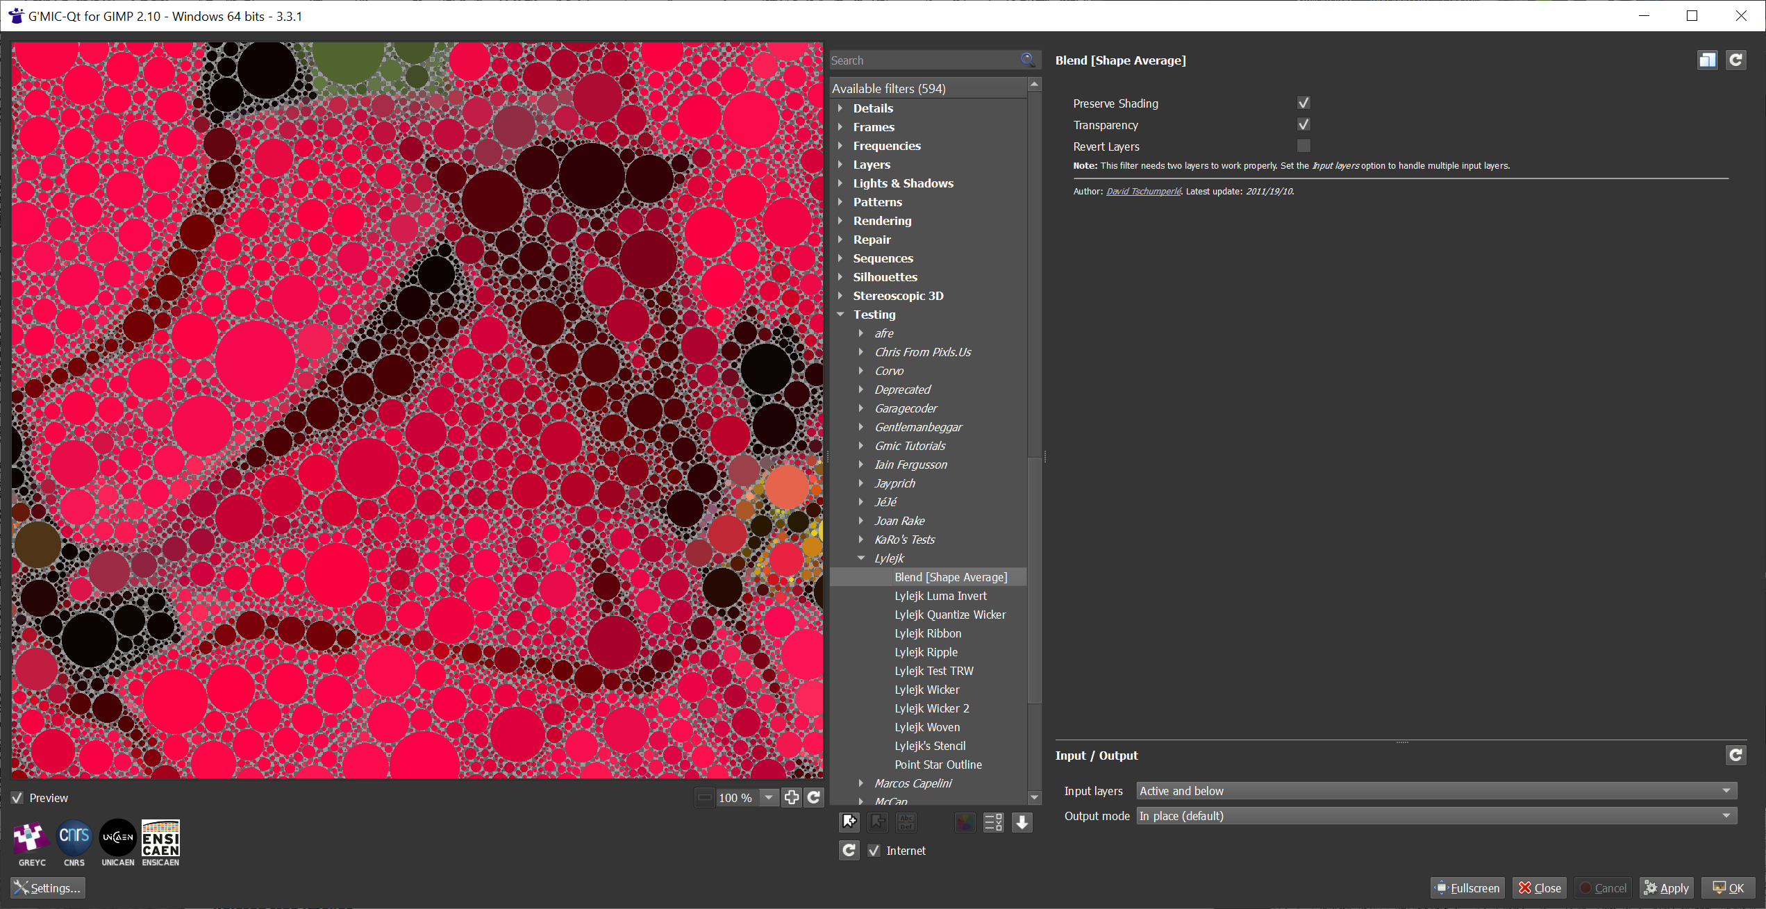The image size is (1766, 909).
Task: Reset the Input / Output settings icon
Action: (x=1736, y=755)
